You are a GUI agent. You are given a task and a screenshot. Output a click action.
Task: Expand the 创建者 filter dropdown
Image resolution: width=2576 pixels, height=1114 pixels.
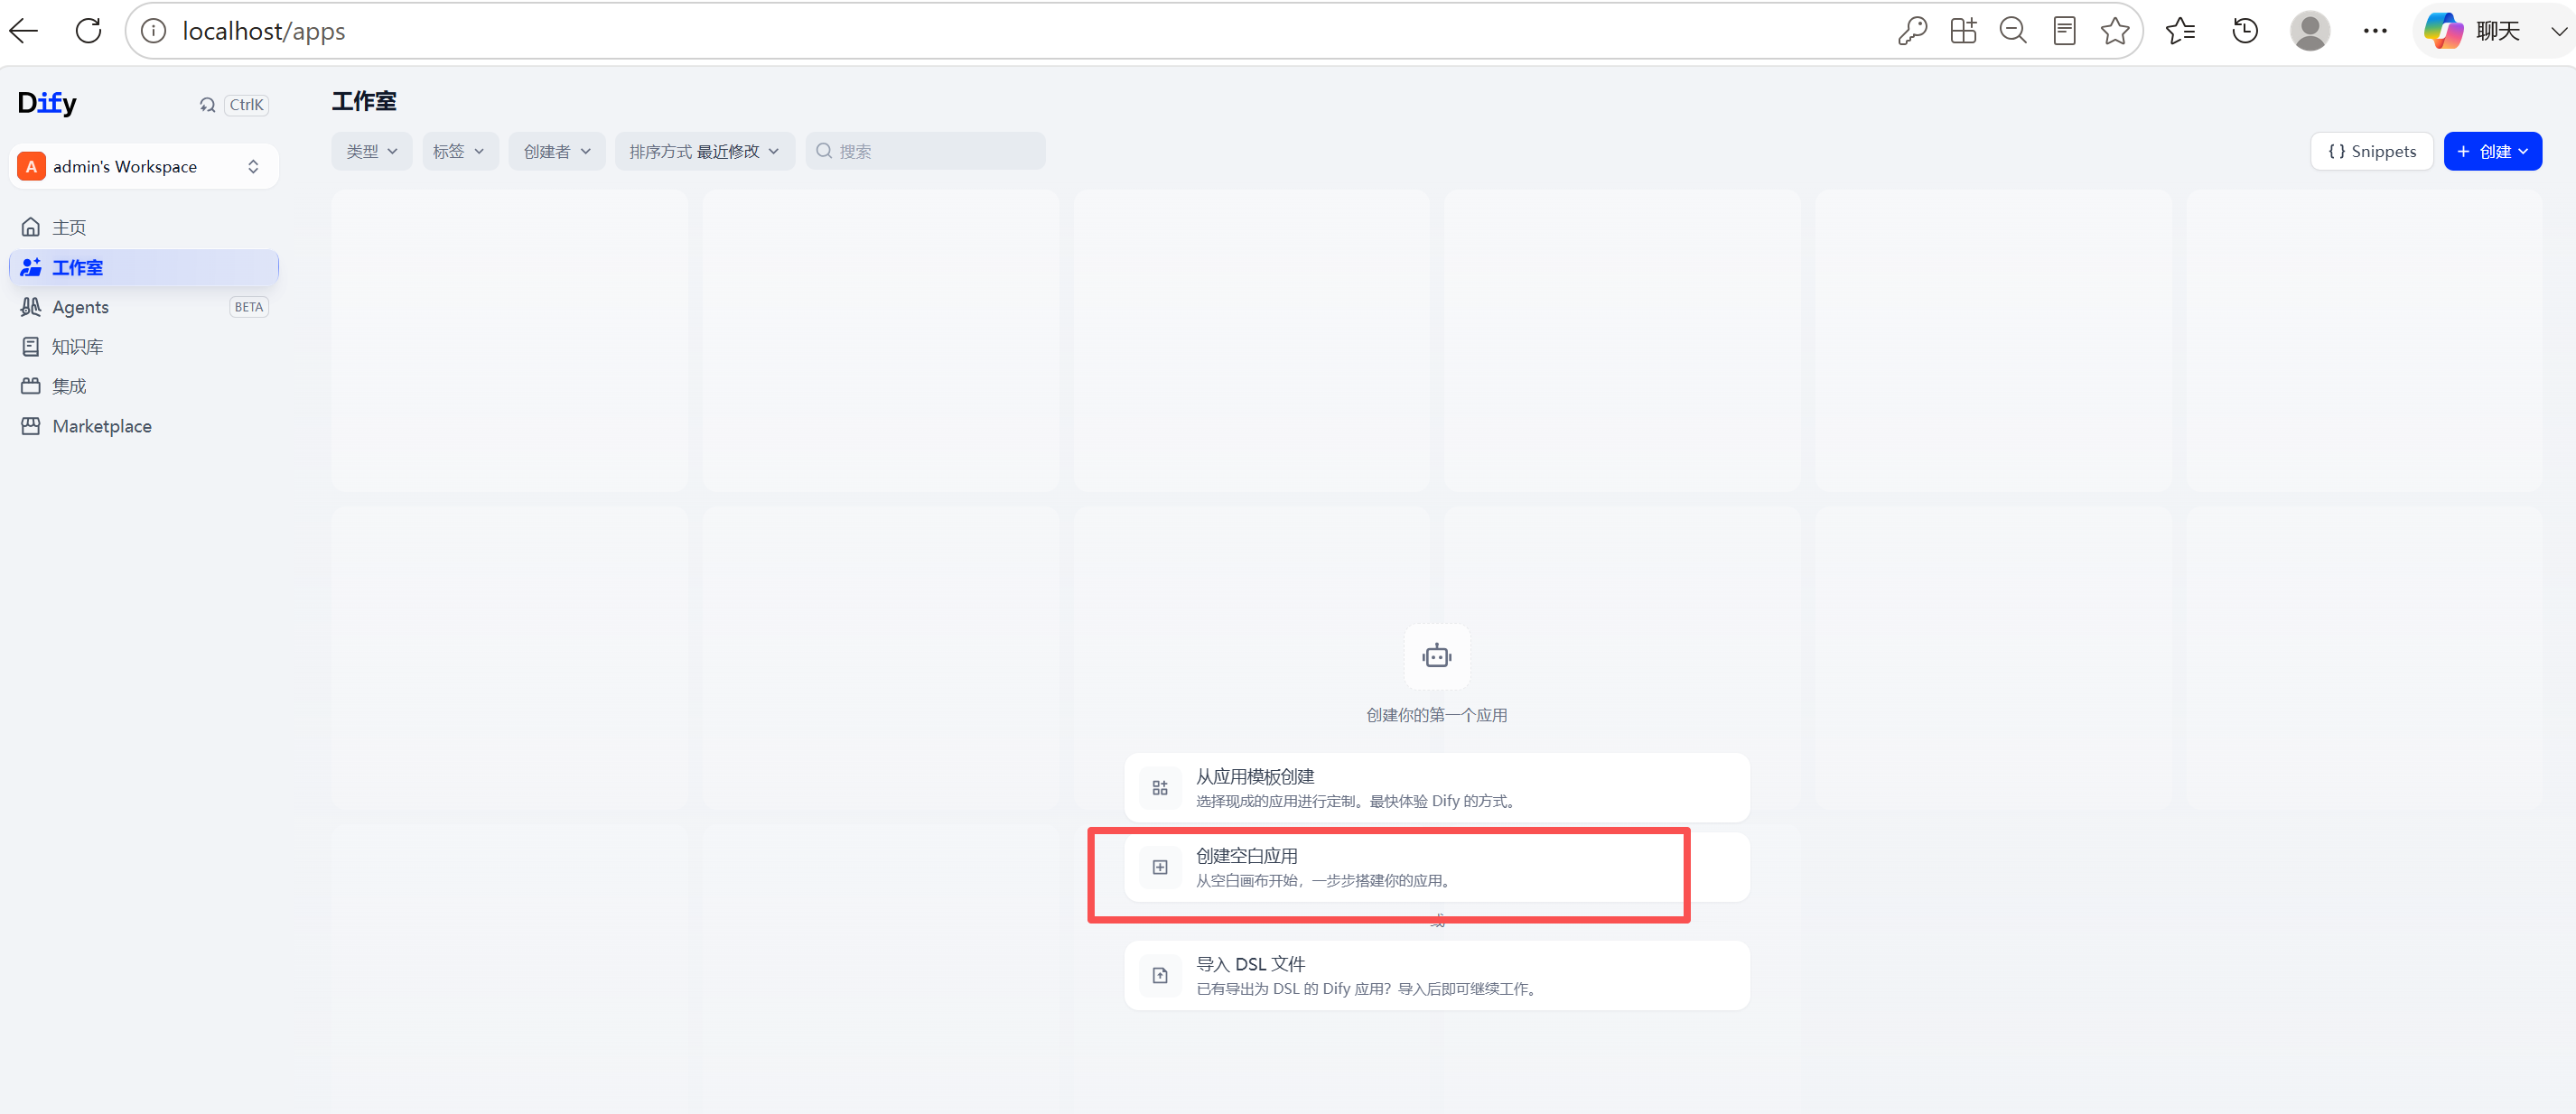557,151
